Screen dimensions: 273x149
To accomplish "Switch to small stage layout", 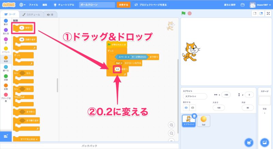I will coord(255,14).
